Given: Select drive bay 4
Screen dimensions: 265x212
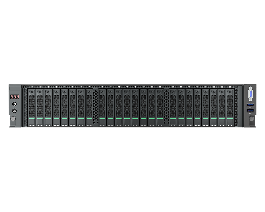Looking at the screenshot, I should click(64, 108).
